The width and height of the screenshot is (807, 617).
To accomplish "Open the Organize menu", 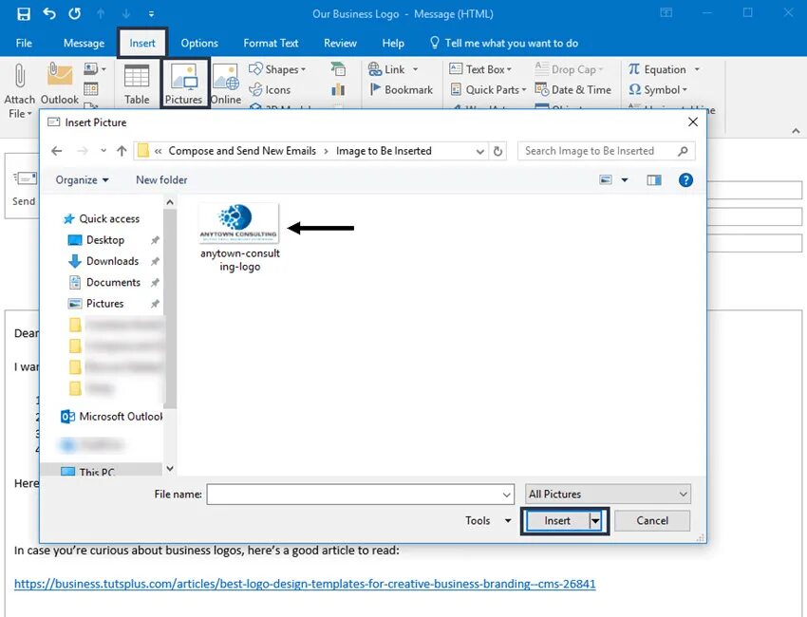I will (82, 179).
